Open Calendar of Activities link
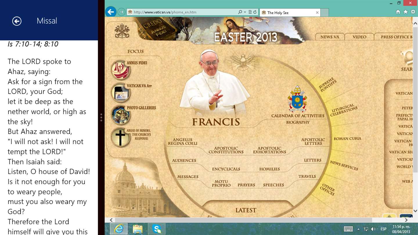 click(x=298, y=116)
